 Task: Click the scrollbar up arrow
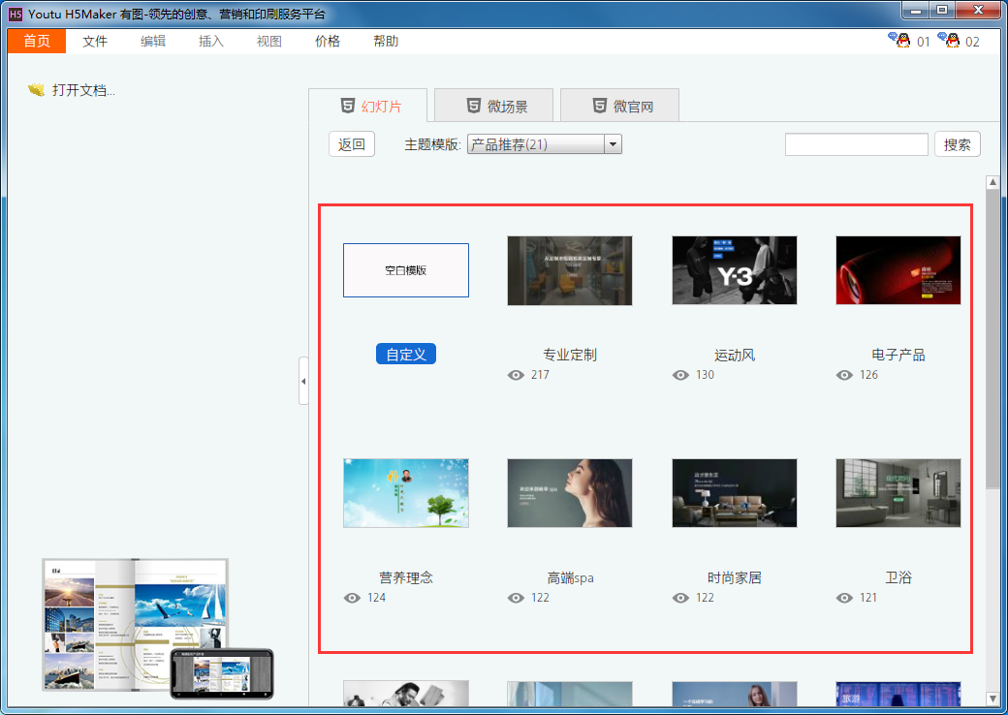[992, 182]
